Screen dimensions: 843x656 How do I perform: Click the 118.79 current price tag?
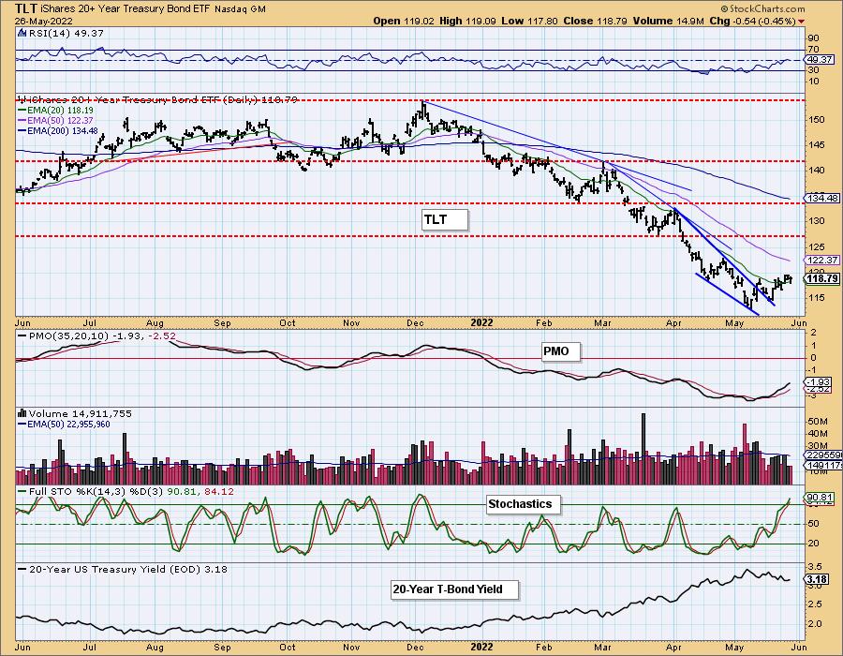pyautogui.click(x=822, y=278)
